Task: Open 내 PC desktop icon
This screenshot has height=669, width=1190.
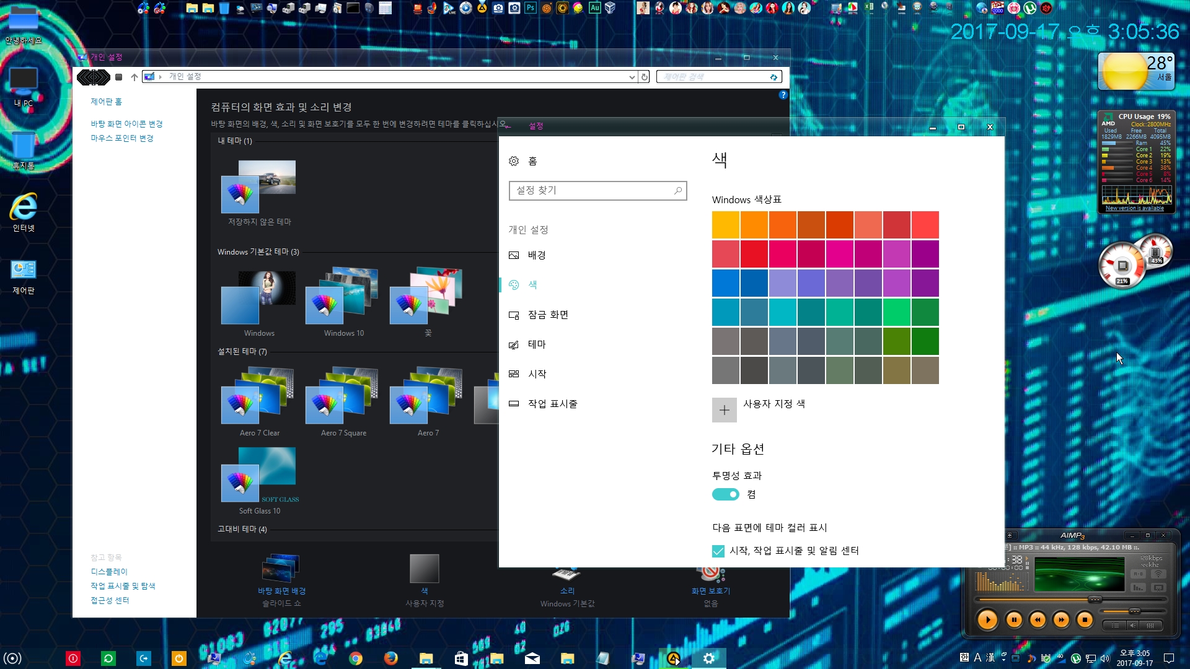Action: [24, 86]
